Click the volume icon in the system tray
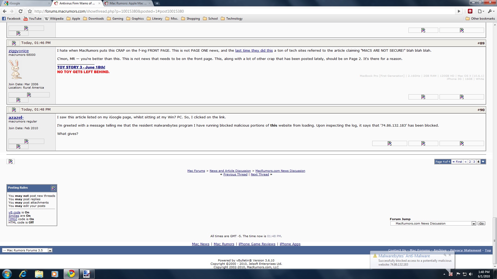This screenshot has width=497, height=279. (x=471, y=274)
